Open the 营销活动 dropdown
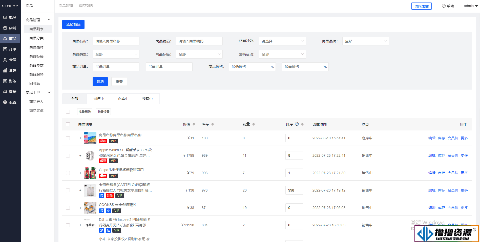 [282, 54]
